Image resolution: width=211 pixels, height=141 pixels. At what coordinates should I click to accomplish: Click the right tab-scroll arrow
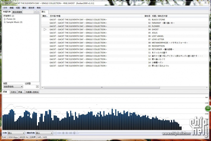point(38,12)
